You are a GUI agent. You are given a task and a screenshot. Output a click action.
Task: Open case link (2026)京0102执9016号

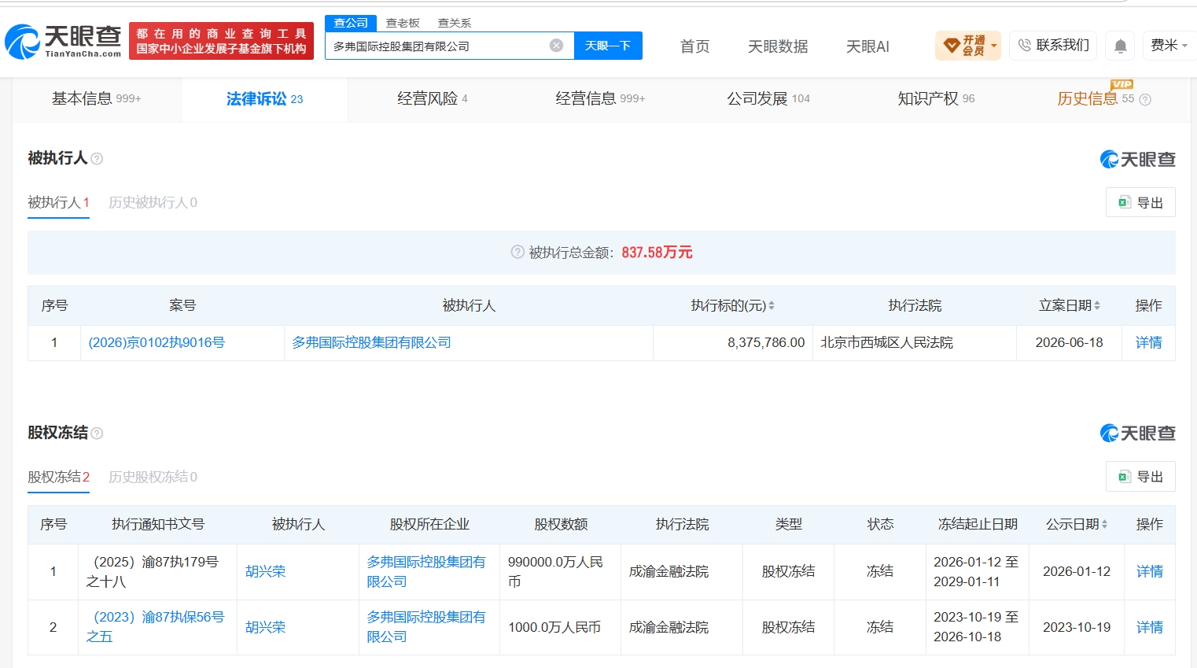pos(157,342)
